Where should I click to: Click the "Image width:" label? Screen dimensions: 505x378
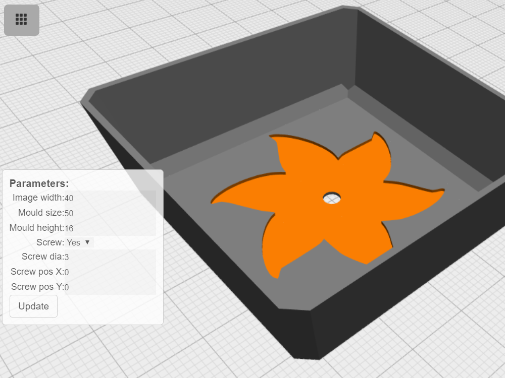(38, 198)
